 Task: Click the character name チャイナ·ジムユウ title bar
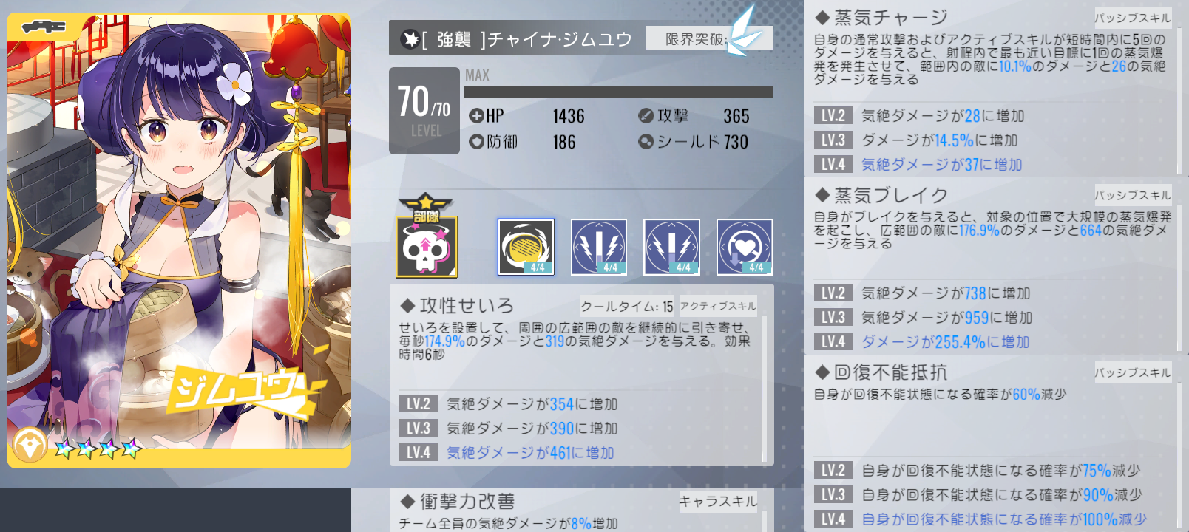(517, 38)
